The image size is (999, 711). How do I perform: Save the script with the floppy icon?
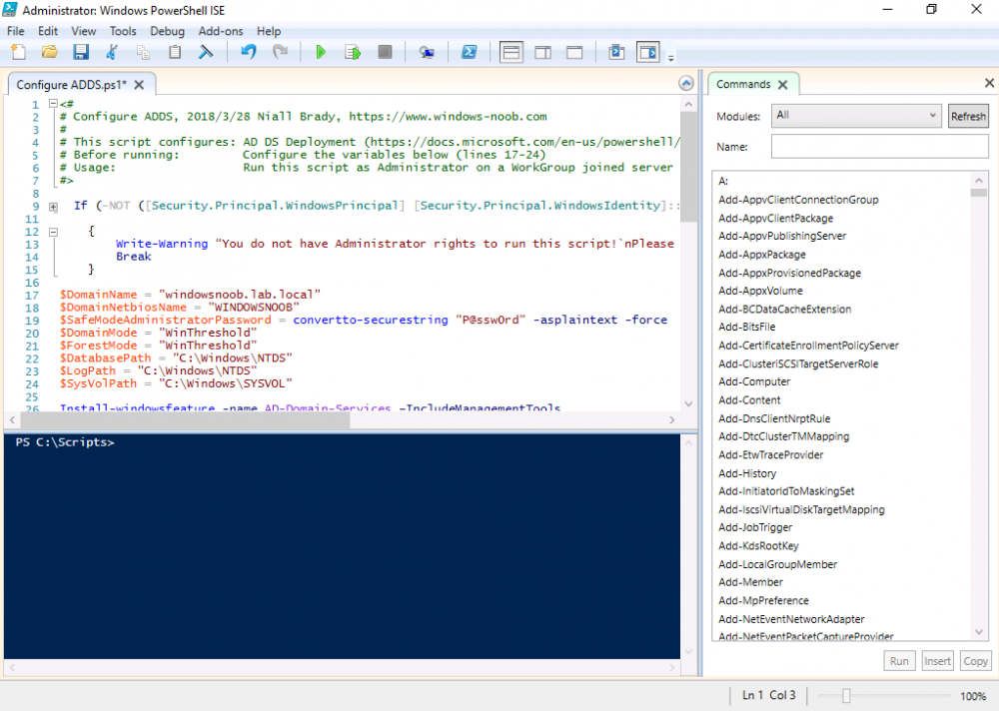pyautogui.click(x=81, y=52)
